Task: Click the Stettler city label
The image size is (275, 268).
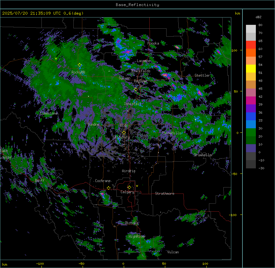Action: (x=202, y=75)
